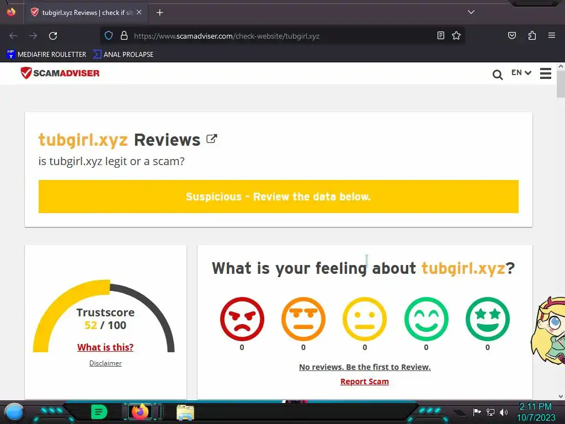Close the tubgirl.xyz Reviews tab
565x424 pixels.
tap(139, 12)
